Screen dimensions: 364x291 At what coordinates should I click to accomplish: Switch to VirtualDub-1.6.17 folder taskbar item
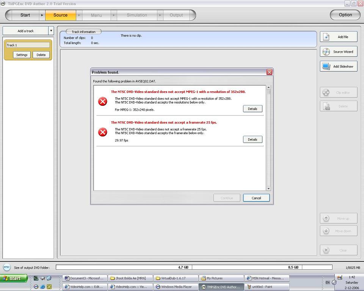pos(176,278)
